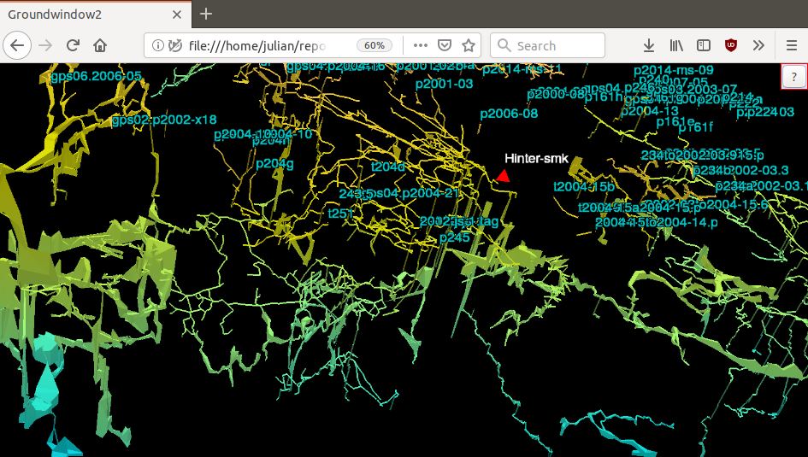Click the p2001-03 label
Screen dimensions: 808x457
[445, 84]
